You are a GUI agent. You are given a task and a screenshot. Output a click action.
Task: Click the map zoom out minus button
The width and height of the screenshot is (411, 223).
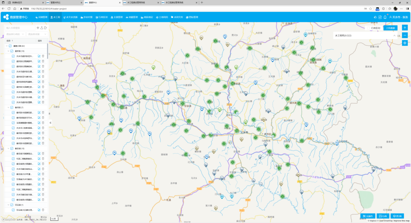[405, 35]
